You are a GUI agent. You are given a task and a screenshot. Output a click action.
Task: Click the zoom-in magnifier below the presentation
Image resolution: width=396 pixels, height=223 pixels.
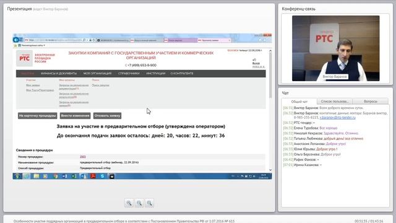point(129,203)
